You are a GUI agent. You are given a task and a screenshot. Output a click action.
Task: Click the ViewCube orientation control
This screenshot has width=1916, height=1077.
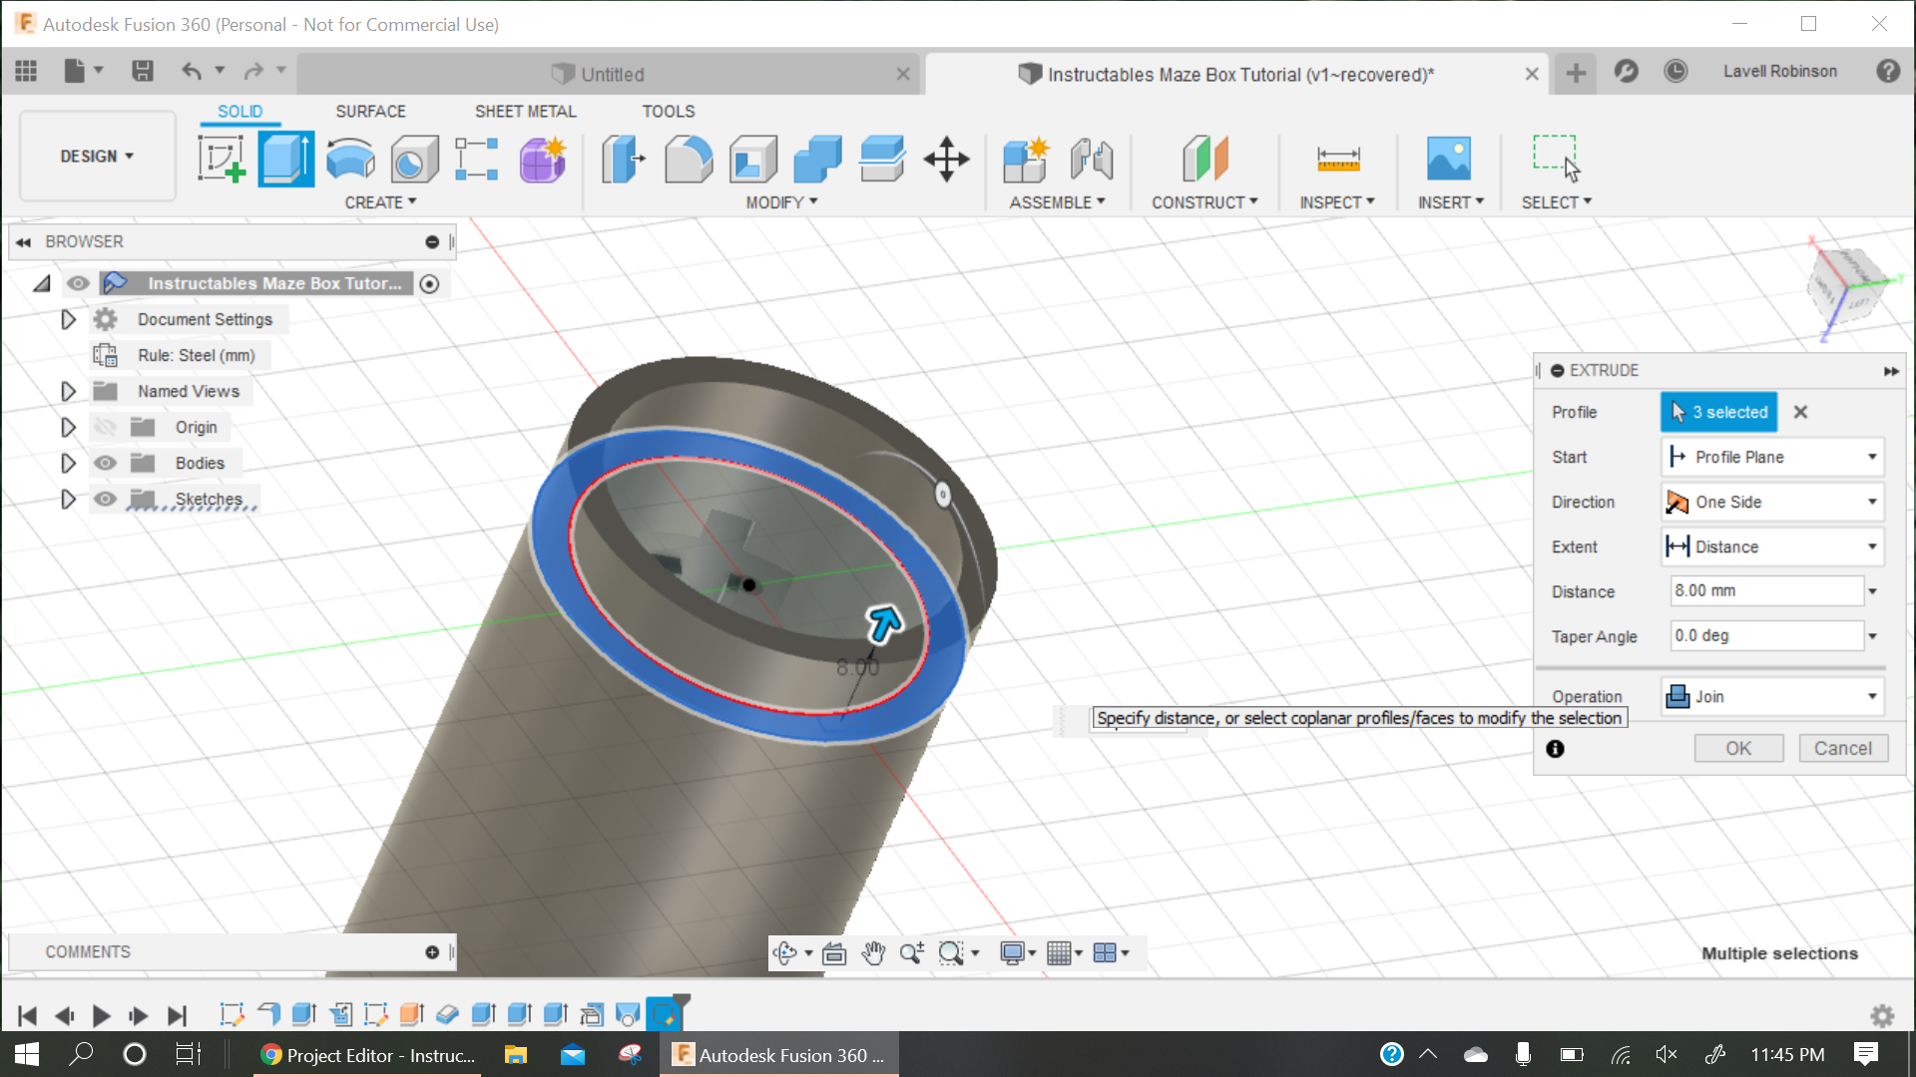(1849, 289)
